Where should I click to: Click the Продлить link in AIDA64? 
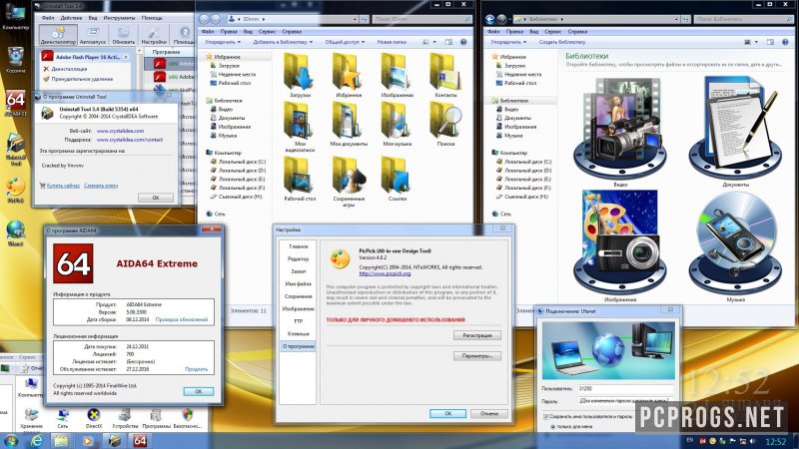196,369
